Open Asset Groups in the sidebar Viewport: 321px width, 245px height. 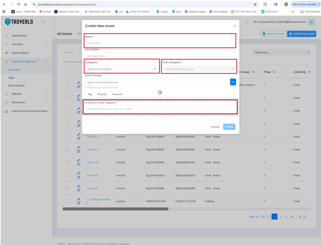16,86
